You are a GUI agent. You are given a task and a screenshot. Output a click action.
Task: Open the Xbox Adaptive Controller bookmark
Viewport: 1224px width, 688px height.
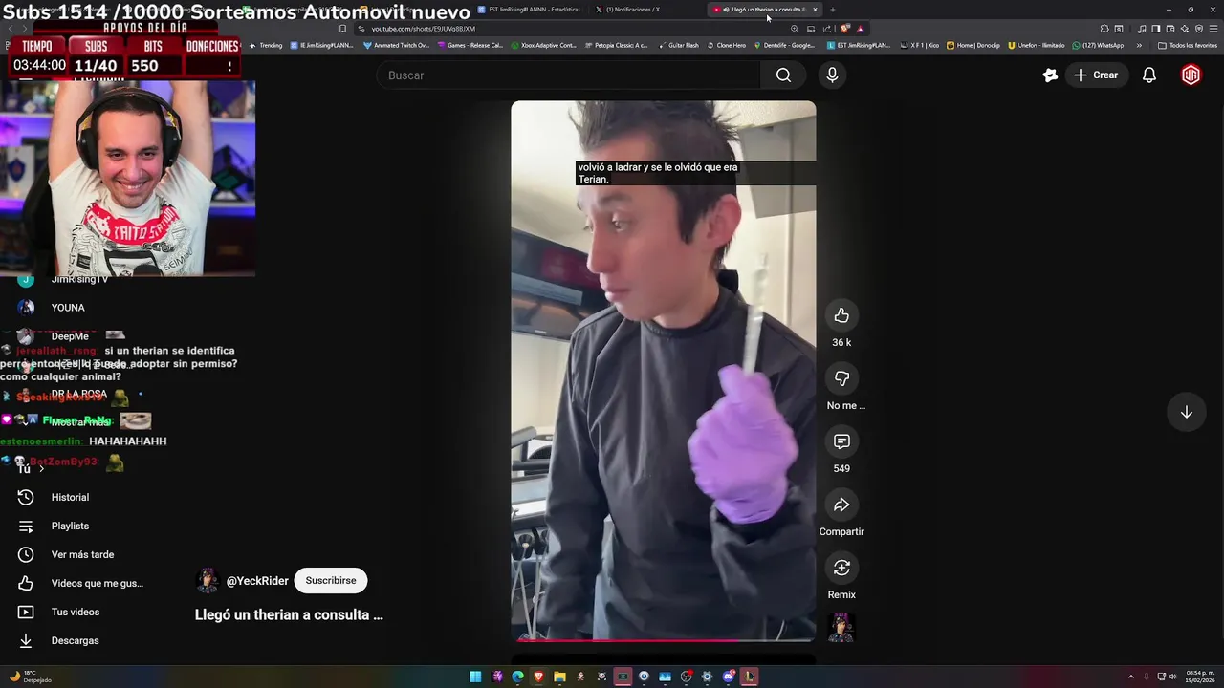tap(544, 45)
